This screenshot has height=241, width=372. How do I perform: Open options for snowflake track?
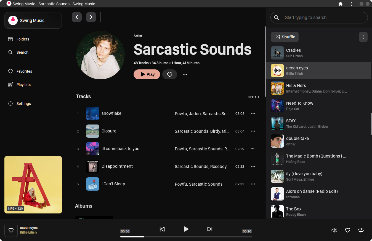(253, 113)
